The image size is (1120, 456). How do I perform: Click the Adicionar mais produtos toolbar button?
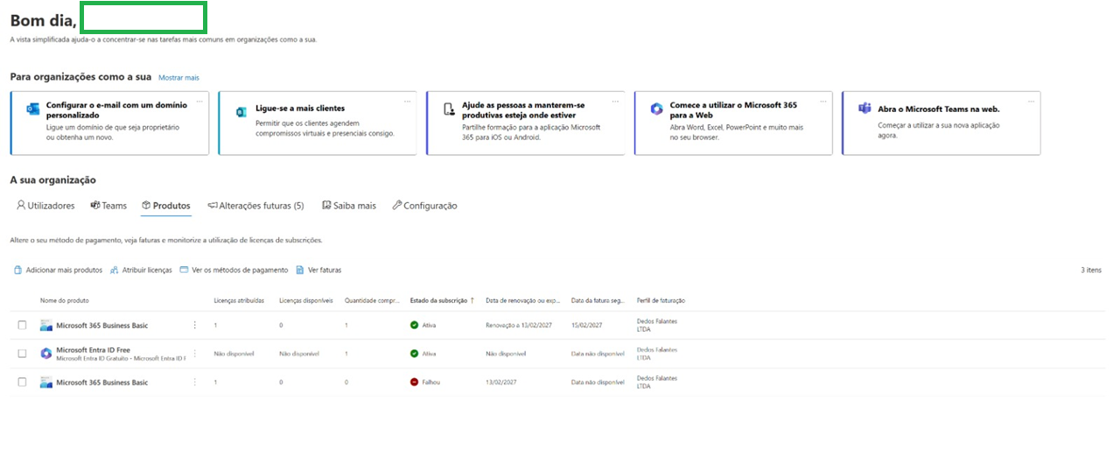(58, 270)
